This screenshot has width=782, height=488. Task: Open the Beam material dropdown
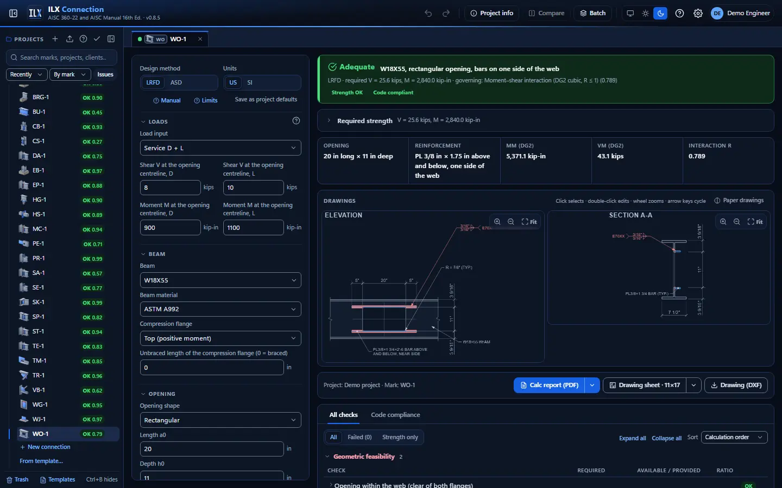(220, 309)
